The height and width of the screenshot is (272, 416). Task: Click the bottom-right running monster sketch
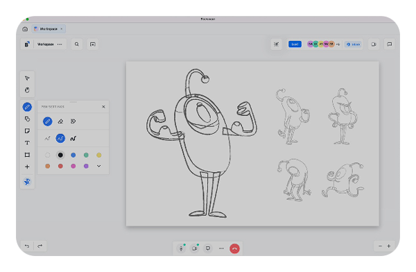click(343, 180)
